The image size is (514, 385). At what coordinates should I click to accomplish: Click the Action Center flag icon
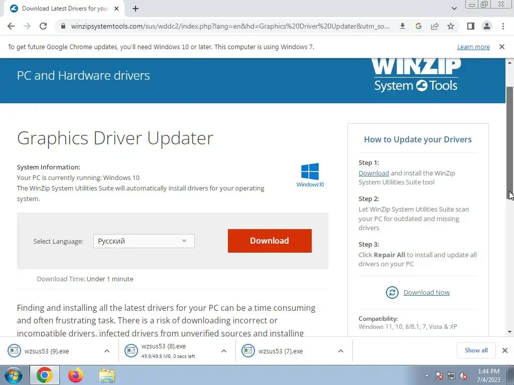point(439,376)
